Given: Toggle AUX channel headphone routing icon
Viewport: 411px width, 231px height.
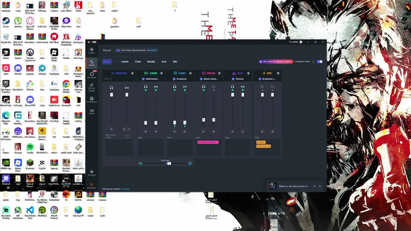Looking at the screenshot, I should coord(232,87).
